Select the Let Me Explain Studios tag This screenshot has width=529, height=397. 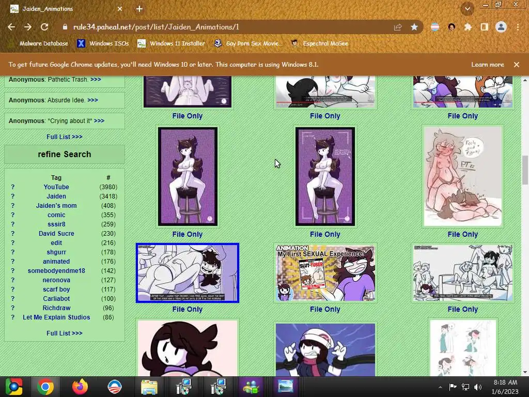56,317
